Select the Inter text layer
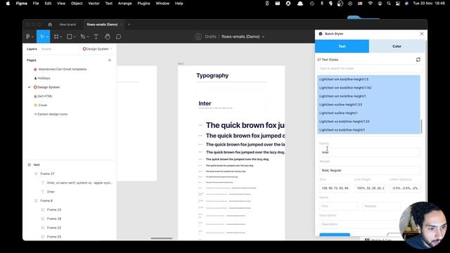Screen dimensions: 450x253 click(51, 192)
